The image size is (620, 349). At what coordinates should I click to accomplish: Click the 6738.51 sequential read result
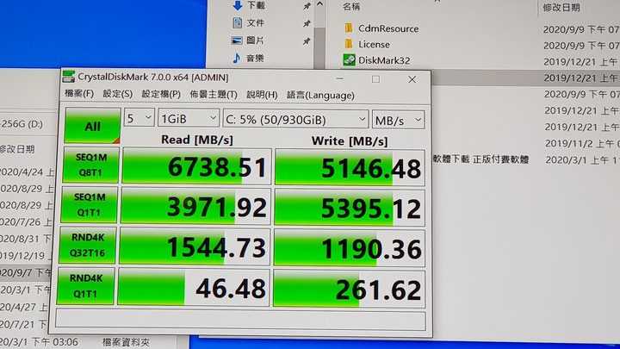196,166
